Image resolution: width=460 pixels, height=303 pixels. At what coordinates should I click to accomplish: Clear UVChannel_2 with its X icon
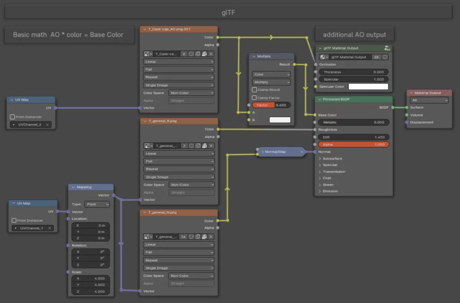click(x=47, y=125)
